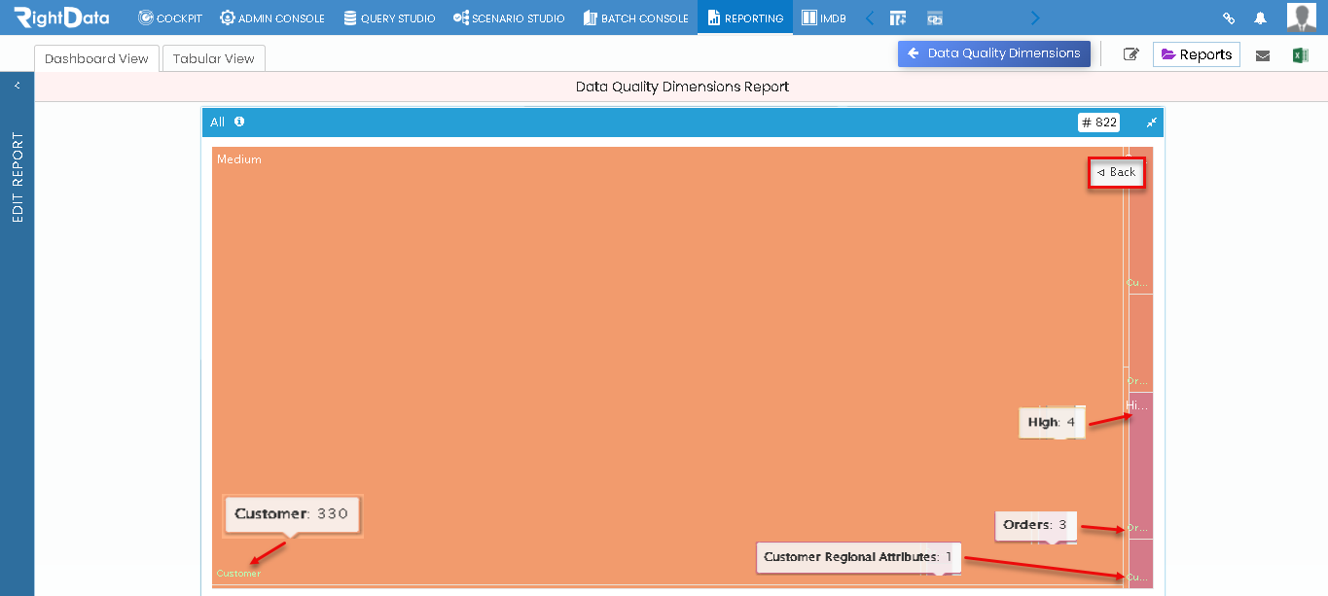Open the Reports folder button
1328x596 pixels.
point(1197,54)
